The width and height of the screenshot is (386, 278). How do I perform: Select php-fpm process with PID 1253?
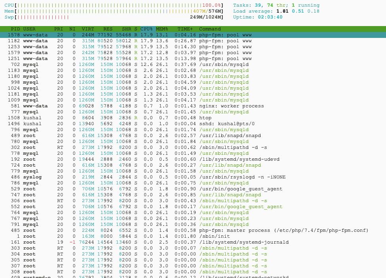click(x=193, y=47)
